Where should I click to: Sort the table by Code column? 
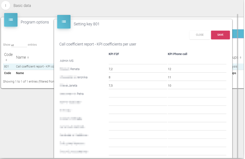pyautogui.click(x=8, y=56)
